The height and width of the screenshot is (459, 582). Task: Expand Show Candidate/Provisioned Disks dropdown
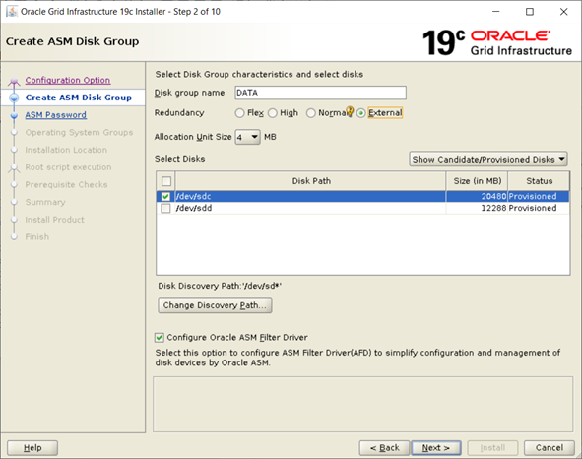pos(488,159)
